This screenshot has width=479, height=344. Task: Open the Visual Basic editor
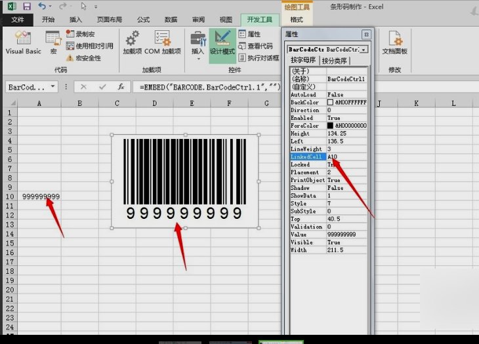click(x=23, y=43)
